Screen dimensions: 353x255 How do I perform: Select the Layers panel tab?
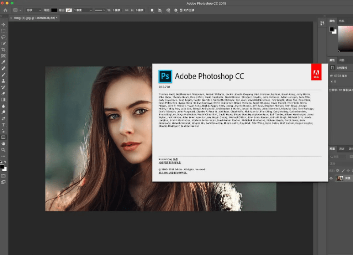tap(332, 149)
